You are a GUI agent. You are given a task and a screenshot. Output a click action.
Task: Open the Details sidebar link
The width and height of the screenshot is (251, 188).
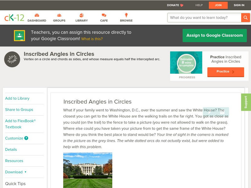coord(11,149)
